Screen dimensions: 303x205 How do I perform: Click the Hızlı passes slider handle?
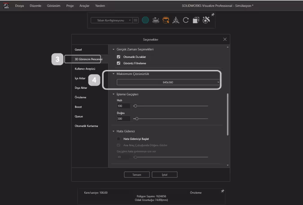pos(136,106)
